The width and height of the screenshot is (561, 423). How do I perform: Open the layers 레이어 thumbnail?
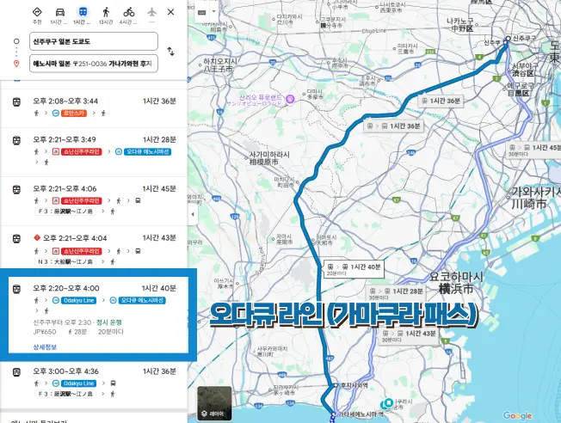pos(214,403)
